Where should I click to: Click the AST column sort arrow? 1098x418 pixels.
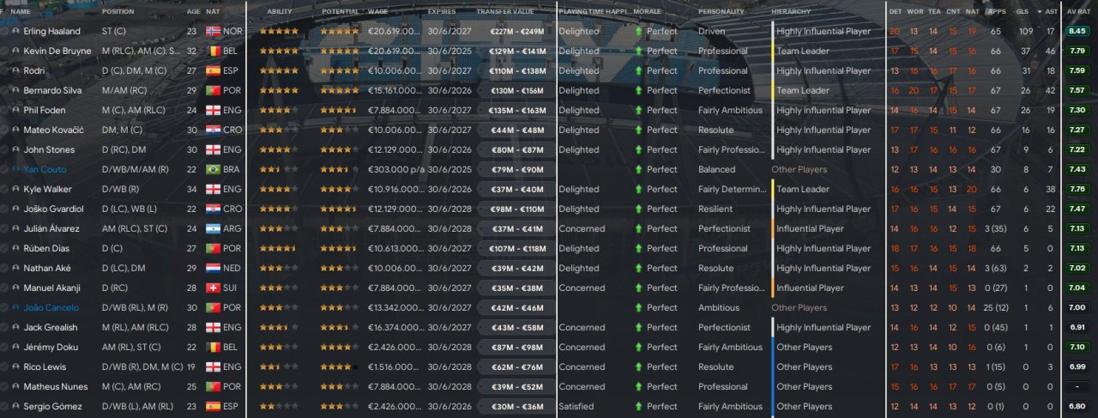click(1040, 12)
